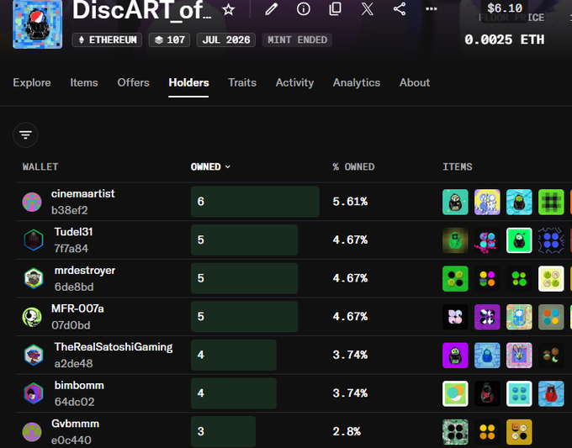Viewport: 572px width, 448px height.
Task: Open the Analytics tab
Action: (357, 82)
